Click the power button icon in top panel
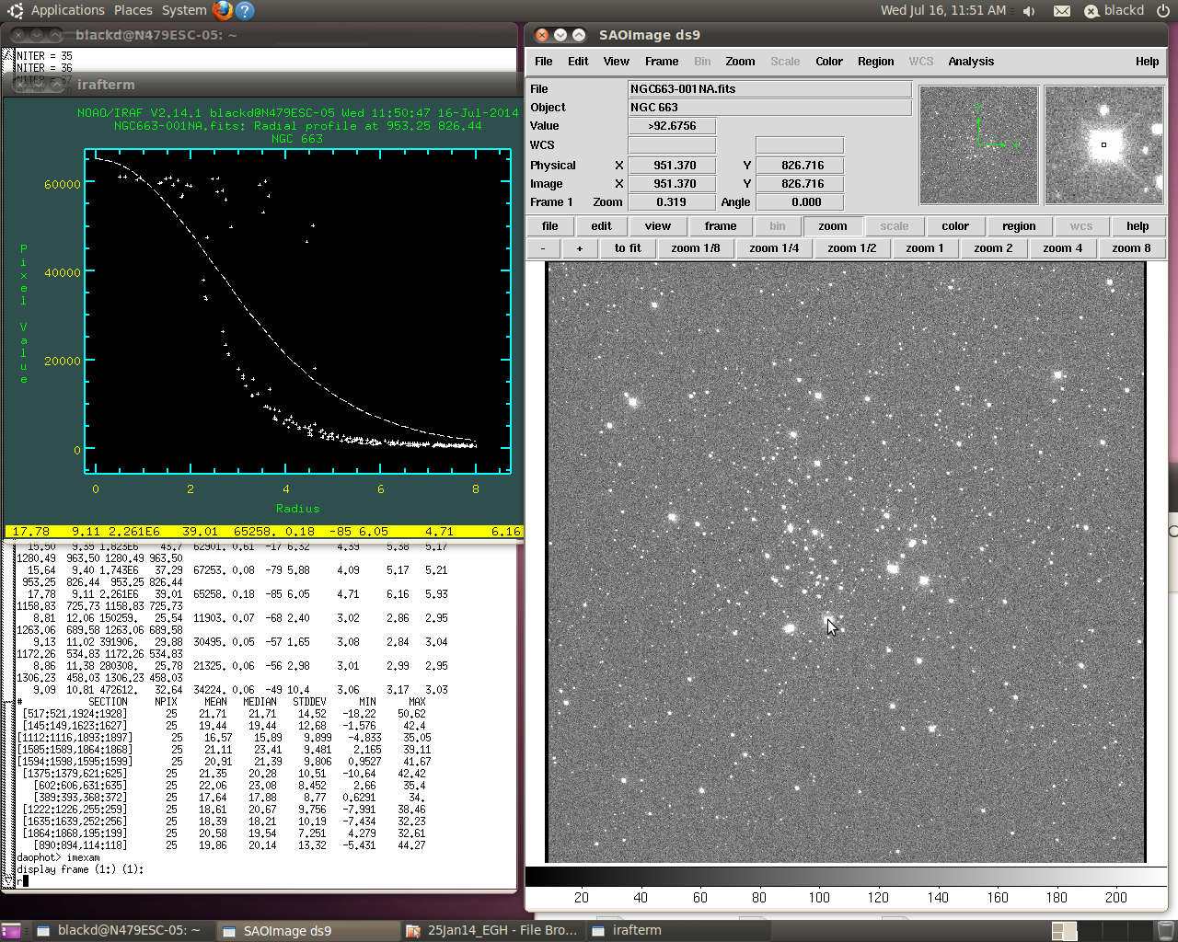The image size is (1178, 942). click(1163, 11)
